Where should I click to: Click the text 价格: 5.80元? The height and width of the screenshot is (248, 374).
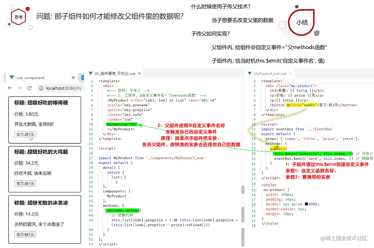(x=26, y=114)
